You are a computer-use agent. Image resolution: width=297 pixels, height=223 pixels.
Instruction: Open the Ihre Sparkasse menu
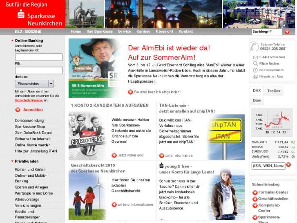point(100,32)
